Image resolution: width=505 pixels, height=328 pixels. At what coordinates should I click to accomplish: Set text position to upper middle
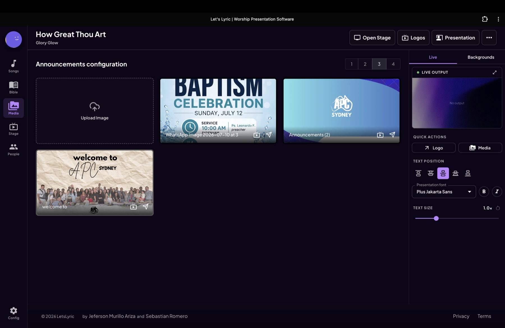click(431, 173)
